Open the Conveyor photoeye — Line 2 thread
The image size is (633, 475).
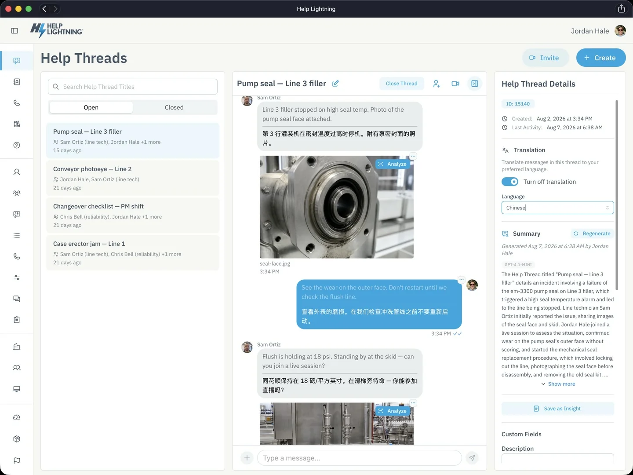[133, 178]
